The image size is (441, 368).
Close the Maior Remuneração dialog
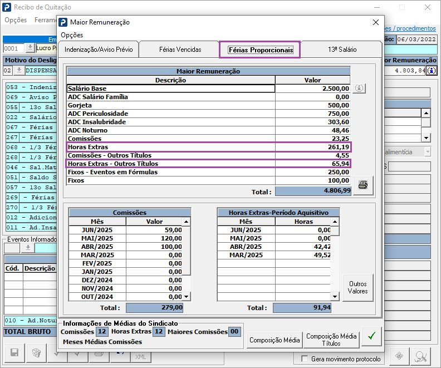pos(375,22)
